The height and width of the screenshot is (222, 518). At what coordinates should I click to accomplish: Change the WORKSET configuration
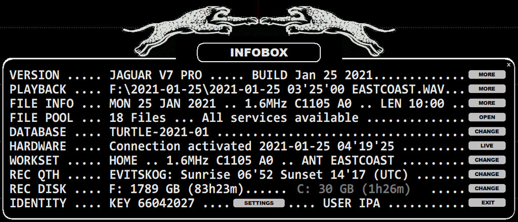click(x=487, y=160)
